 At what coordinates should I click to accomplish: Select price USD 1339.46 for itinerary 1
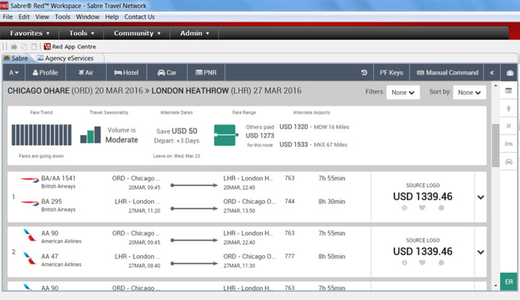(x=422, y=197)
